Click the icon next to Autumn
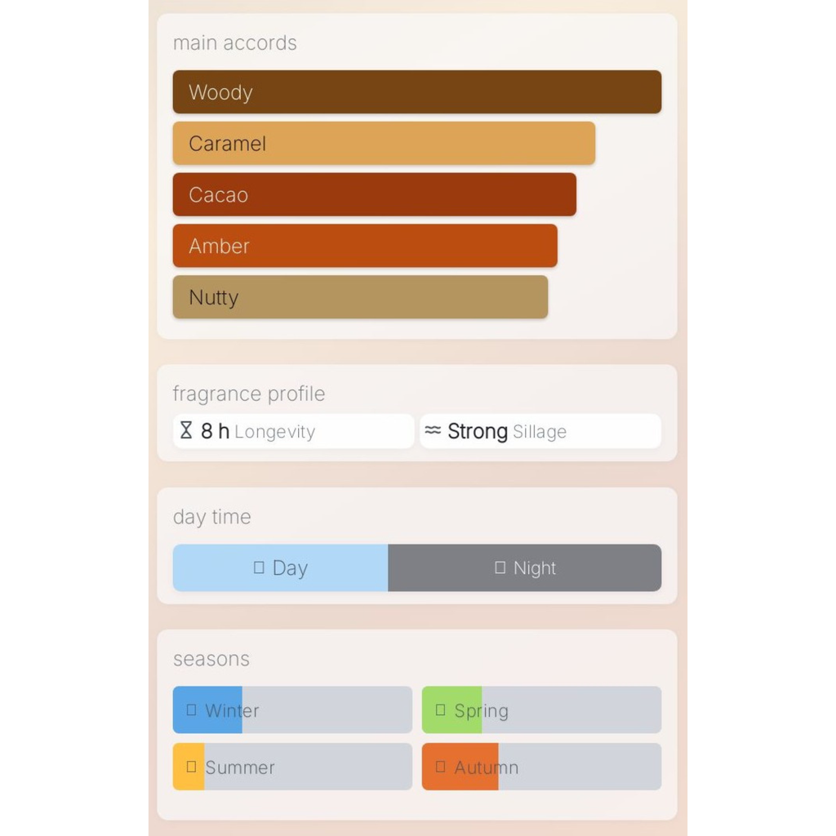This screenshot has width=836, height=836. (x=440, y=767)
